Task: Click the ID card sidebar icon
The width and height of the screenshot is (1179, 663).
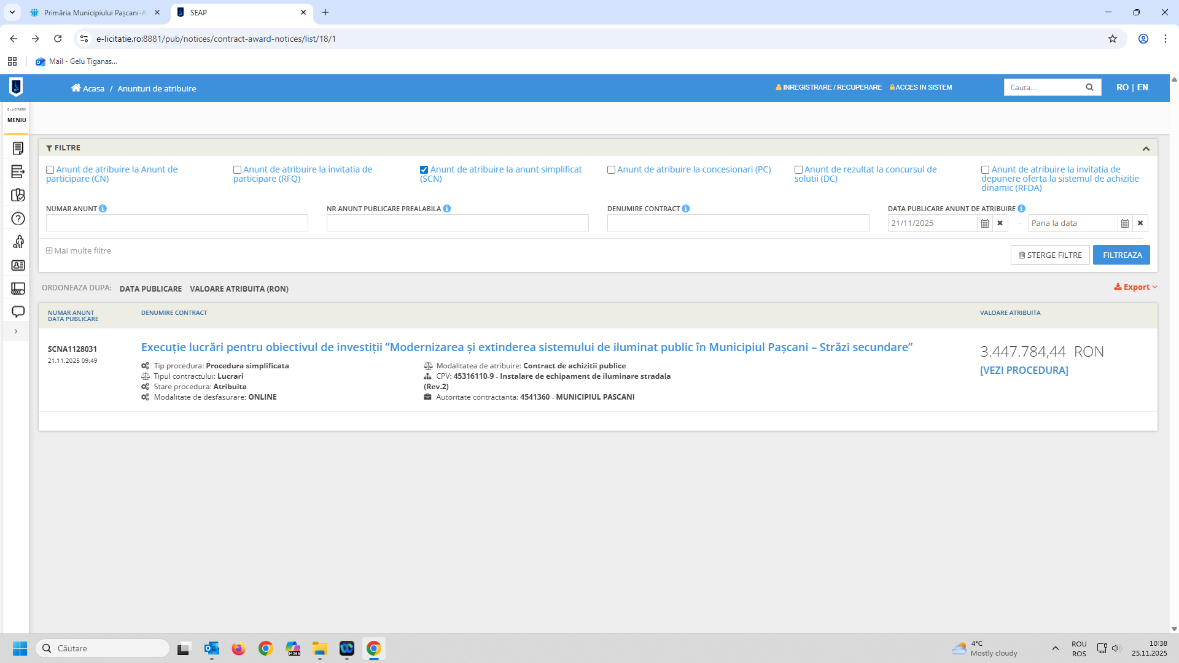Action: tap(18, 265)
